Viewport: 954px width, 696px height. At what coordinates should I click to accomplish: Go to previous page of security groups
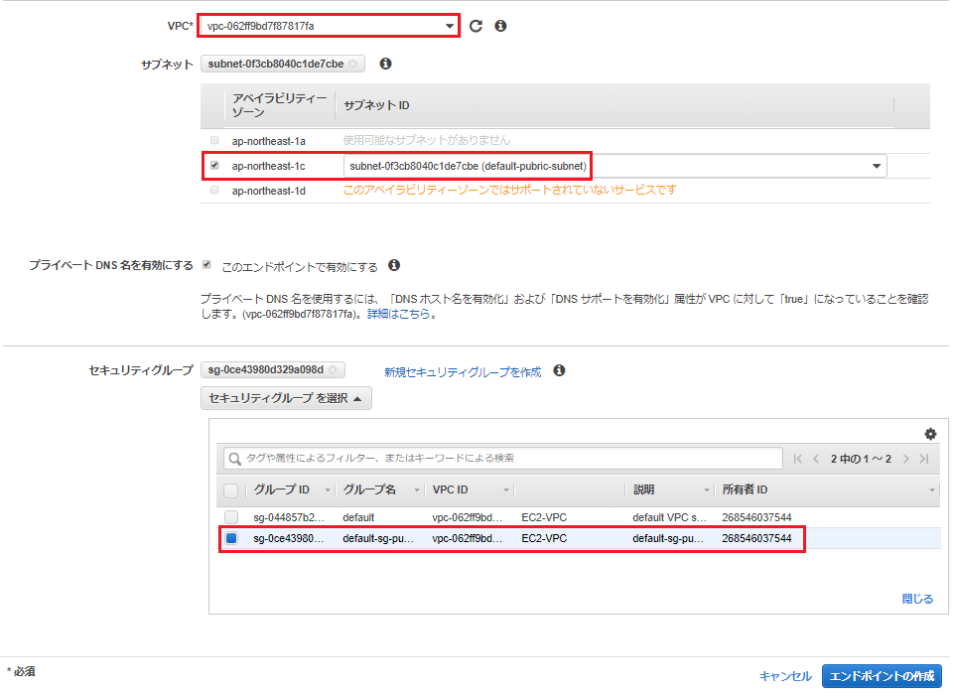click(816, 459)
